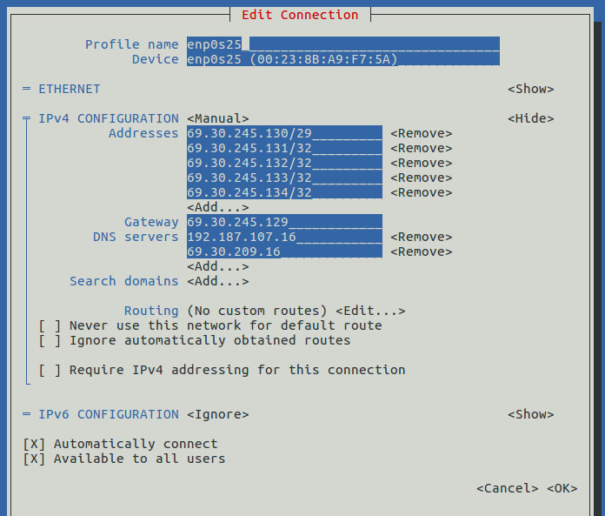This screenshot has width=605, height=516.
Task: Click the Profile name field
Action: coord(343,44)
